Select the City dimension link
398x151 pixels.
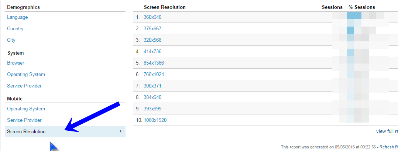11,40
